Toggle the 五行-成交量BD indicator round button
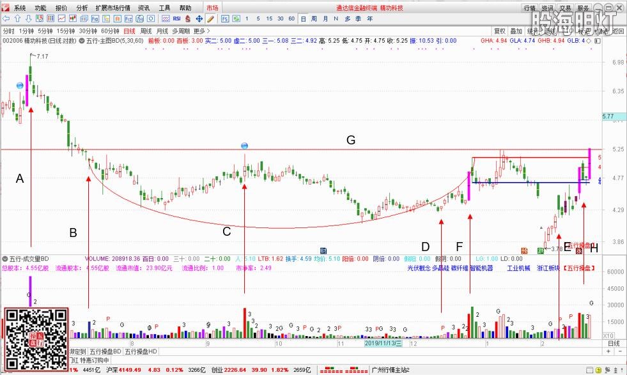 click(5, 259)
